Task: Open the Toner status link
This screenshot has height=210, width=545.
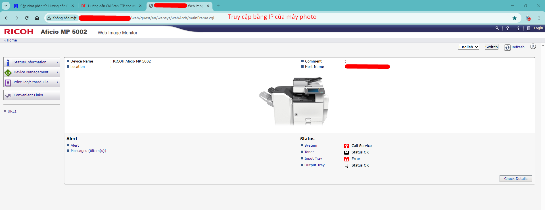Action: (309, 152)
